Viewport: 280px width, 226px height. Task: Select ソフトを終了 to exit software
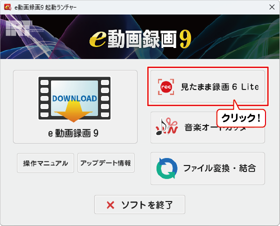pos(139,204)
